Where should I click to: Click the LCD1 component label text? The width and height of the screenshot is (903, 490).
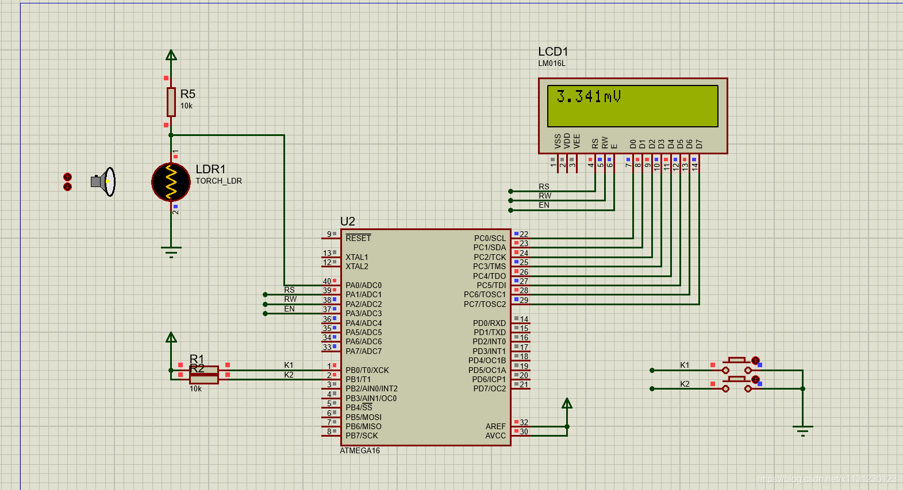[553, 52]
